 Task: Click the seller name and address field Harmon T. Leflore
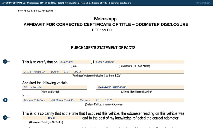tap(103, 100)
